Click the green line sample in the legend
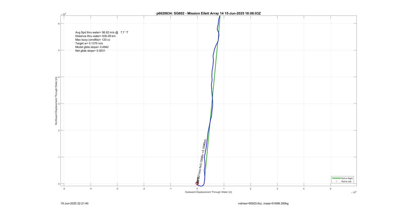 coord(336,178)
